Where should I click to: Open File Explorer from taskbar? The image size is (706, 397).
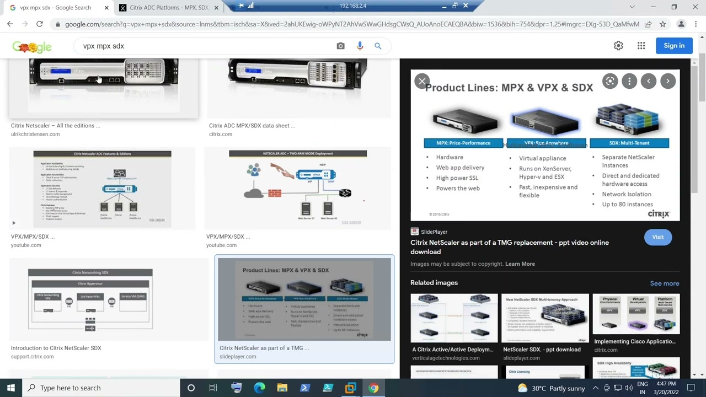pos(282,388)
